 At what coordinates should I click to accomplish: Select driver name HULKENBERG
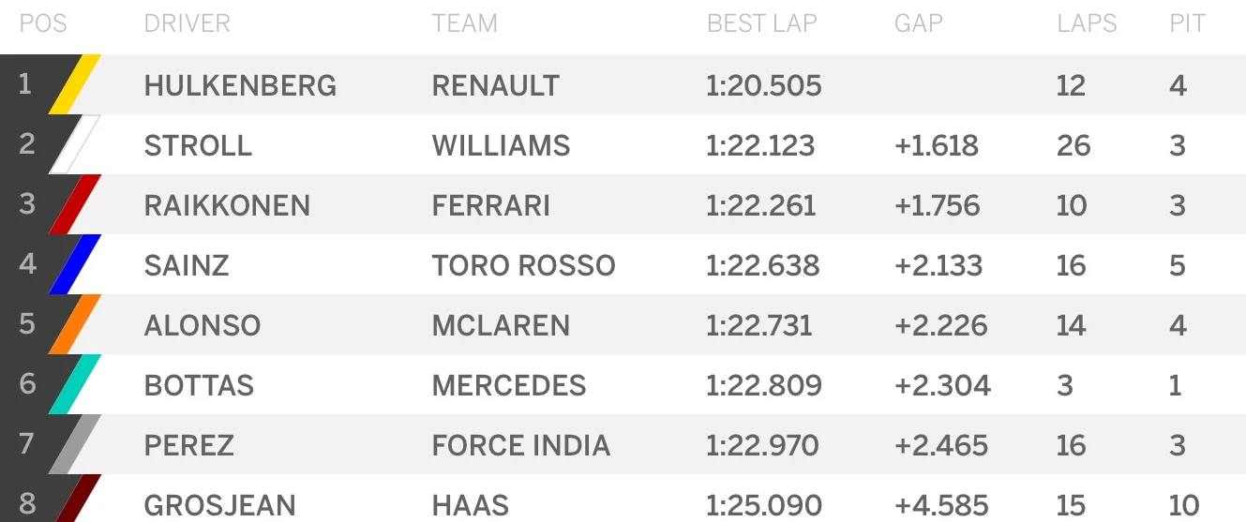pos(240,86)
